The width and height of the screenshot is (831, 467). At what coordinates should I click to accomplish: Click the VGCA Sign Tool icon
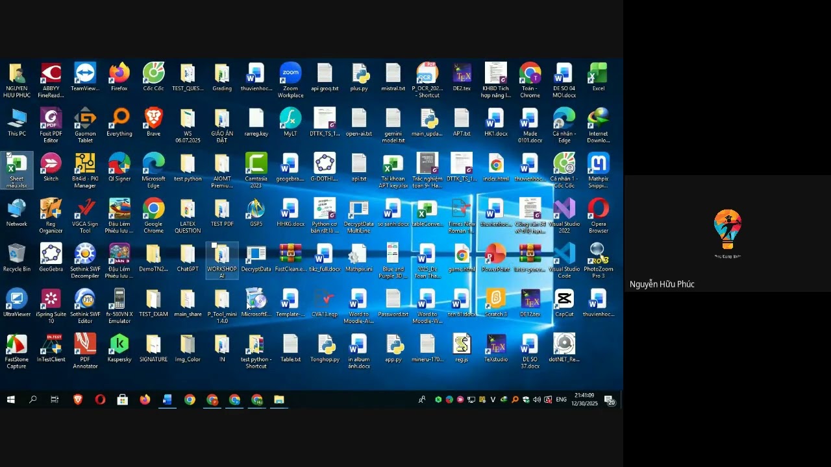pos(85,216)
